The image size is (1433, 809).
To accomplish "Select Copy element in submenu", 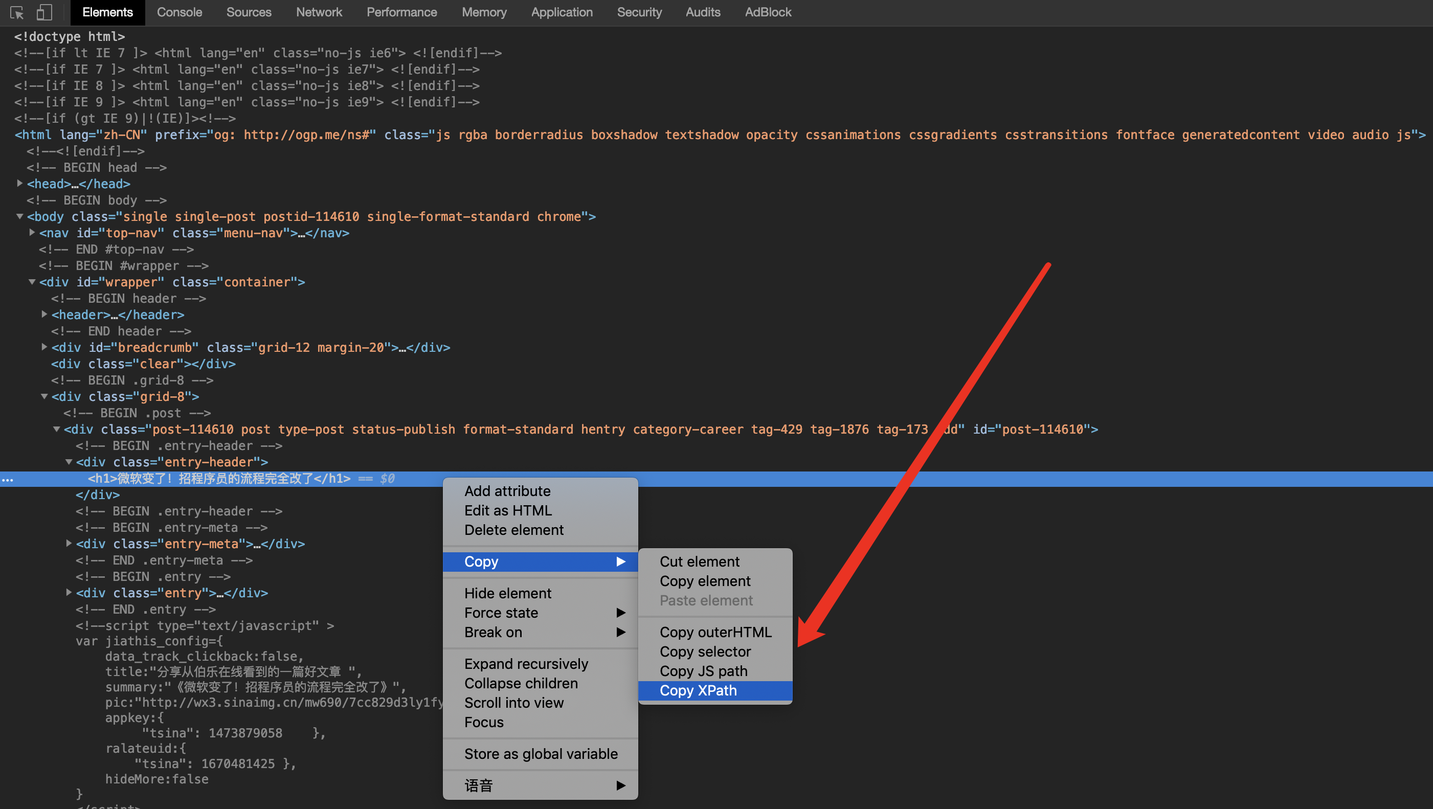I will 715,581.
